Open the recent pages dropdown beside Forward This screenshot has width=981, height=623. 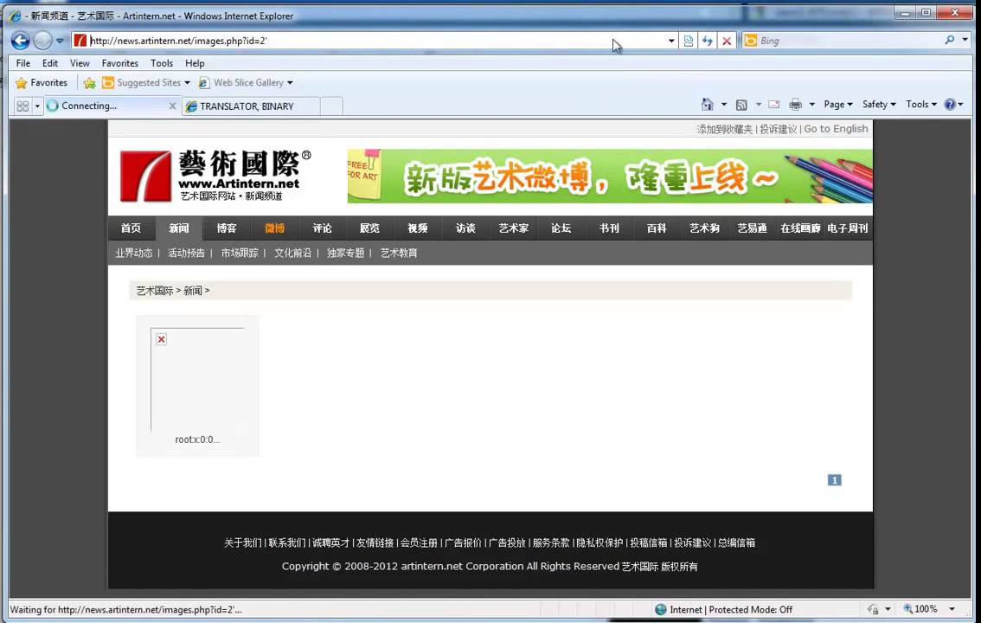pos(60,41)
